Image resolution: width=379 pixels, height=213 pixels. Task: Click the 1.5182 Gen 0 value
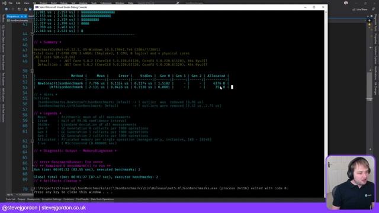click(x=164, y=83)
